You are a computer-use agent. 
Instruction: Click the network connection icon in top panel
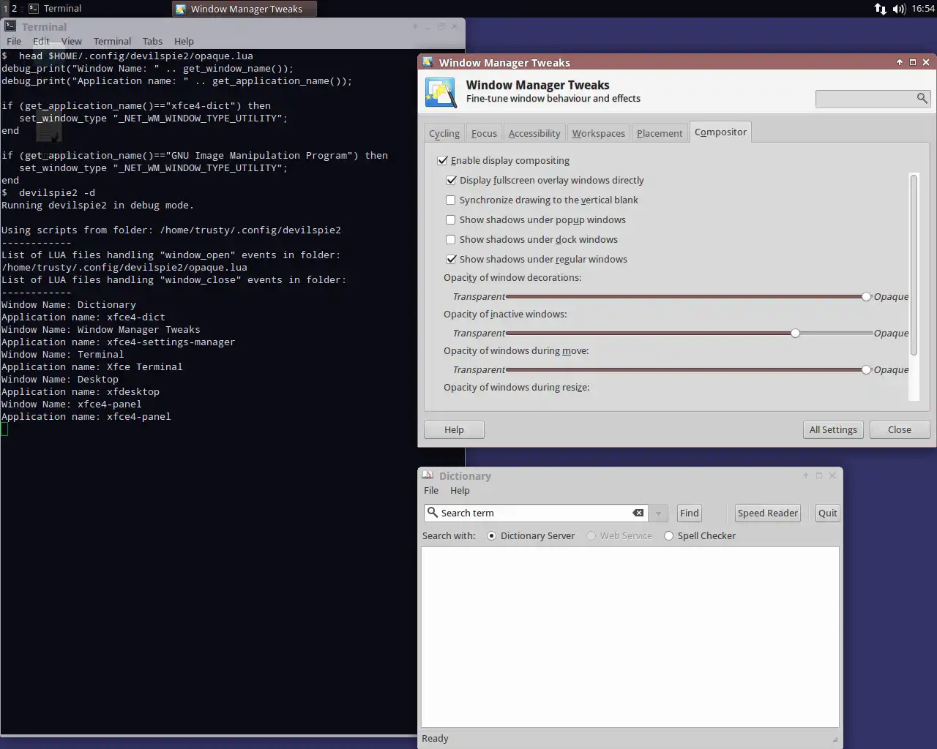point(880,9)
